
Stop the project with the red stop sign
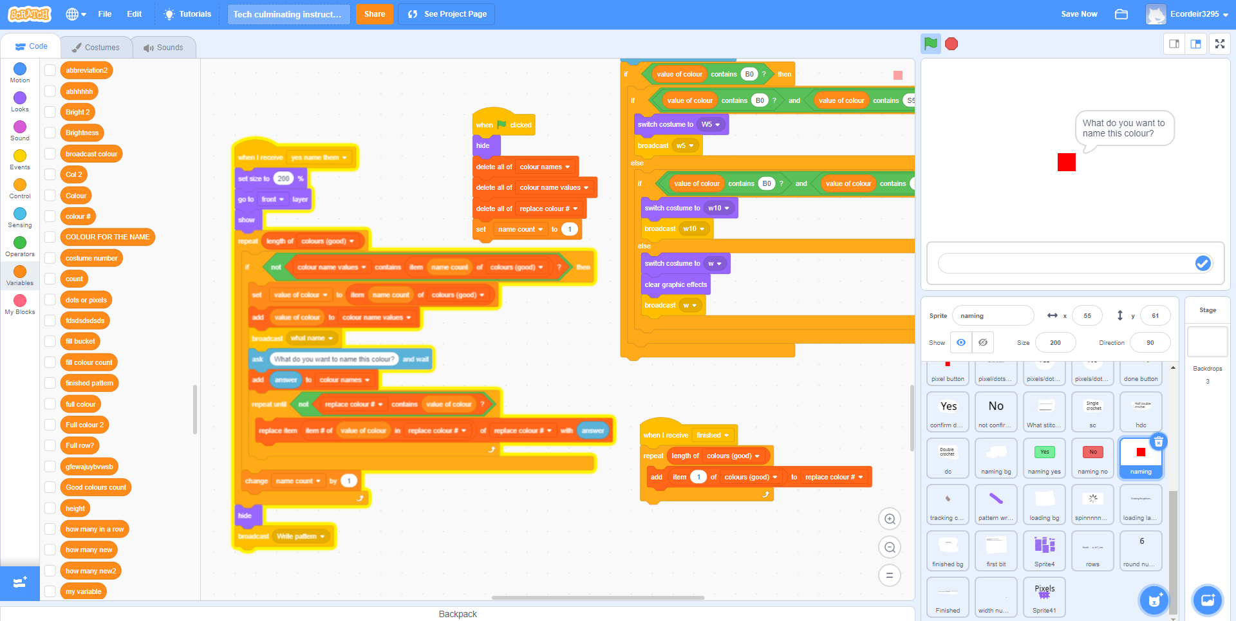[951, 44]
